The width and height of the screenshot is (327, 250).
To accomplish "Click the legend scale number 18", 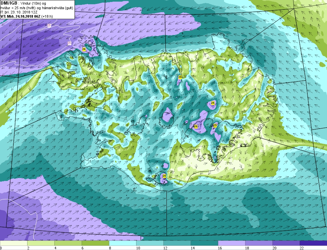I will click(247, 248).
